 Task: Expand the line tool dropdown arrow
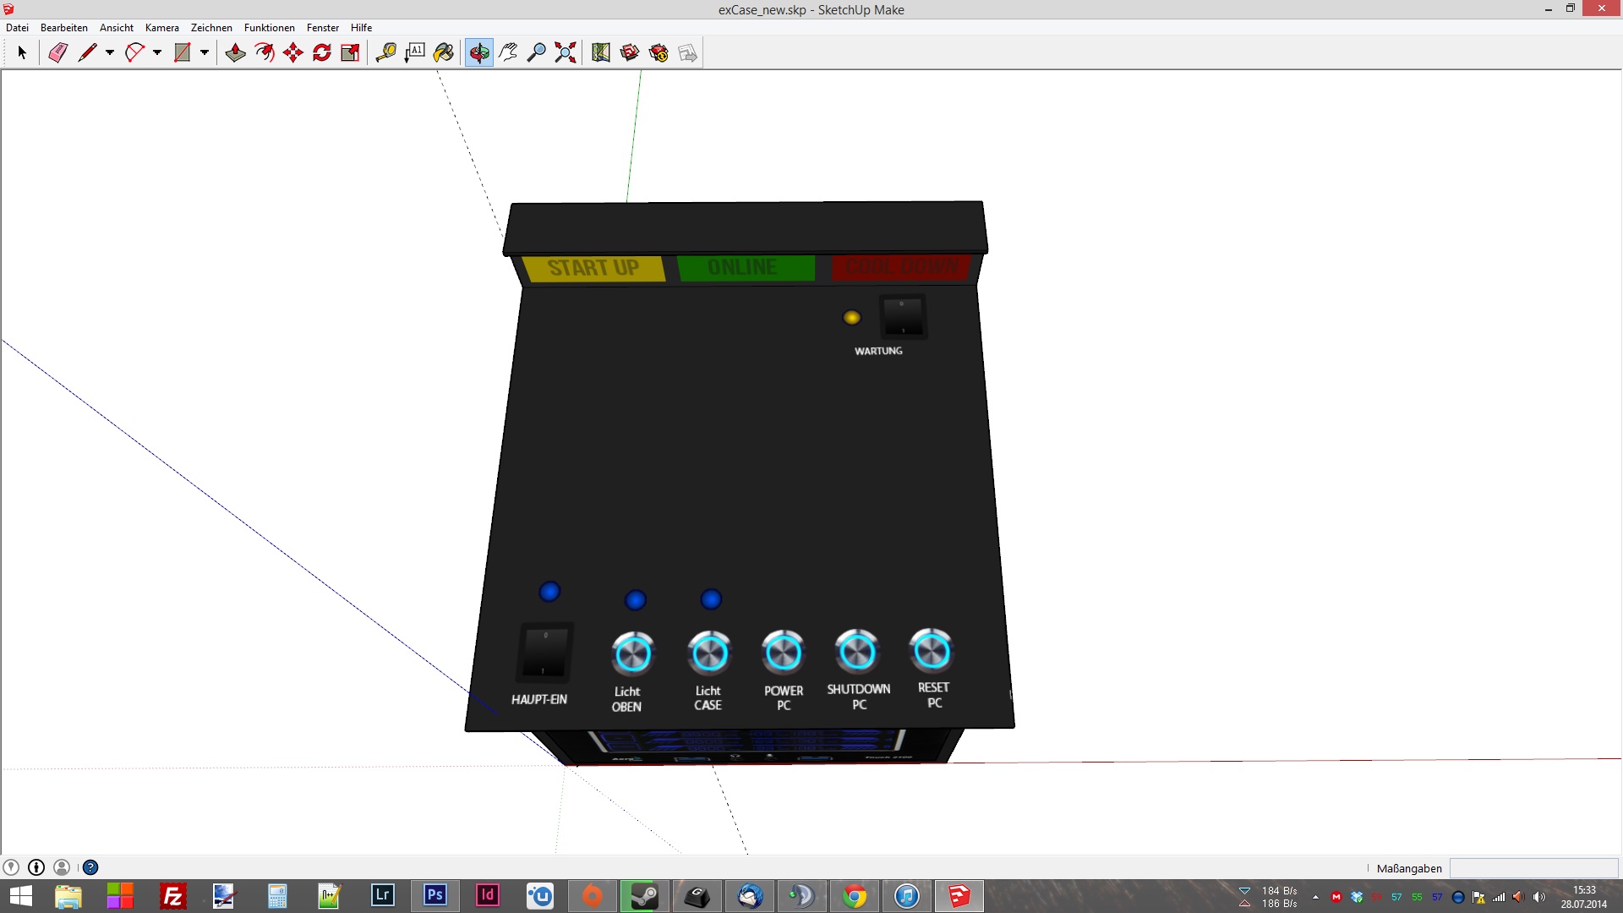coord(110,52)
